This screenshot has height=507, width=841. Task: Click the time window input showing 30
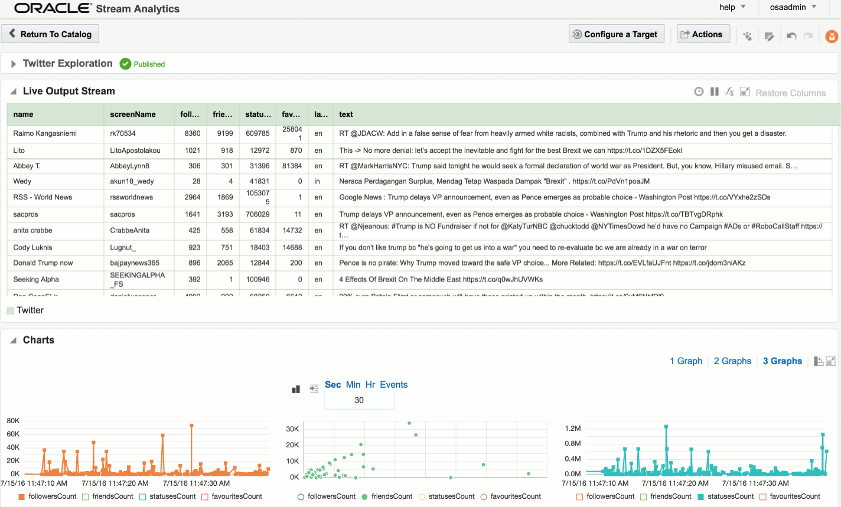click(358, 400)
